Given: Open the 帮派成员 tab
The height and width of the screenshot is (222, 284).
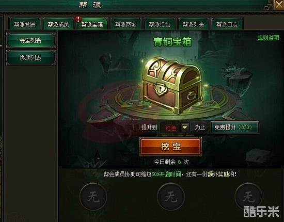Looking at the screenshot, I should click(58, 24).
